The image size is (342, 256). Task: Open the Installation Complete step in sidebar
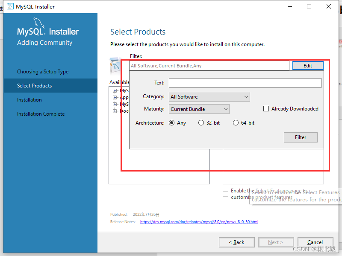41,114
